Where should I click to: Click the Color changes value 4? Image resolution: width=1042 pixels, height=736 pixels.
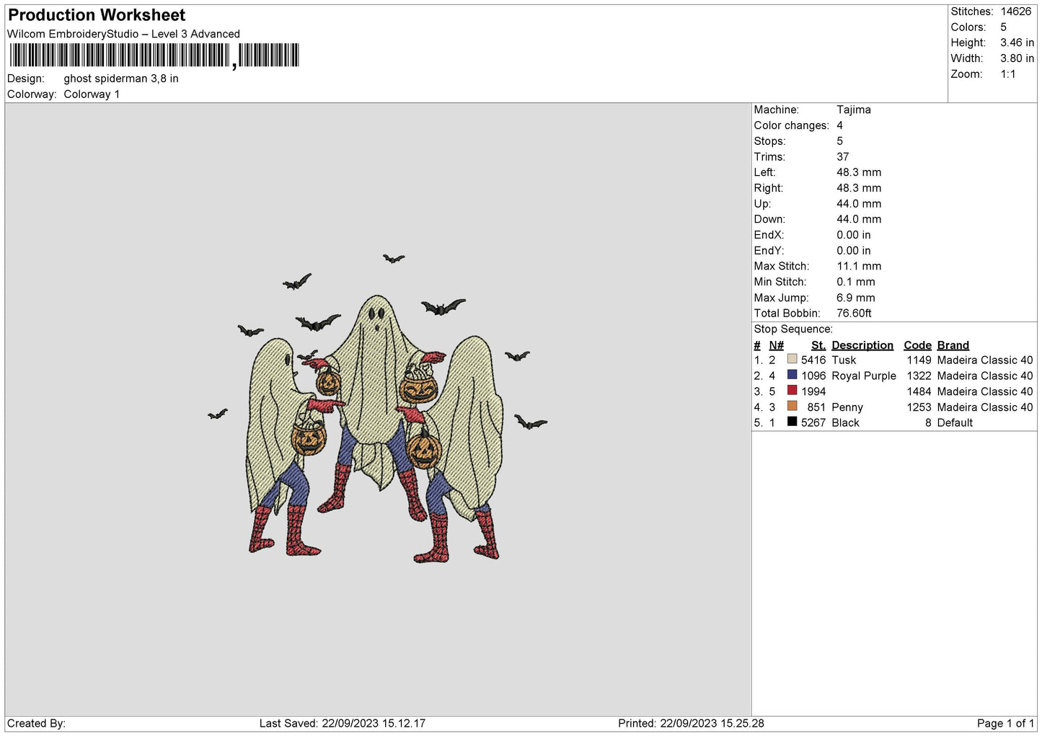(x=840, y=125)
